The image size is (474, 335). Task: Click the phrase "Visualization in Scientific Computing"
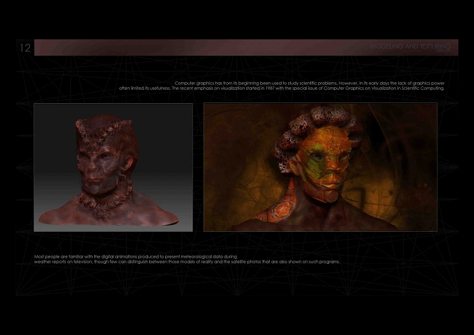point(408,88)
